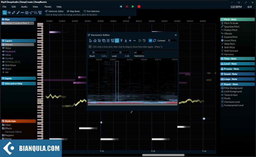Mute the Snare layer speaker icon
This screenshot has width=256, height=157.
click(3, 69)
